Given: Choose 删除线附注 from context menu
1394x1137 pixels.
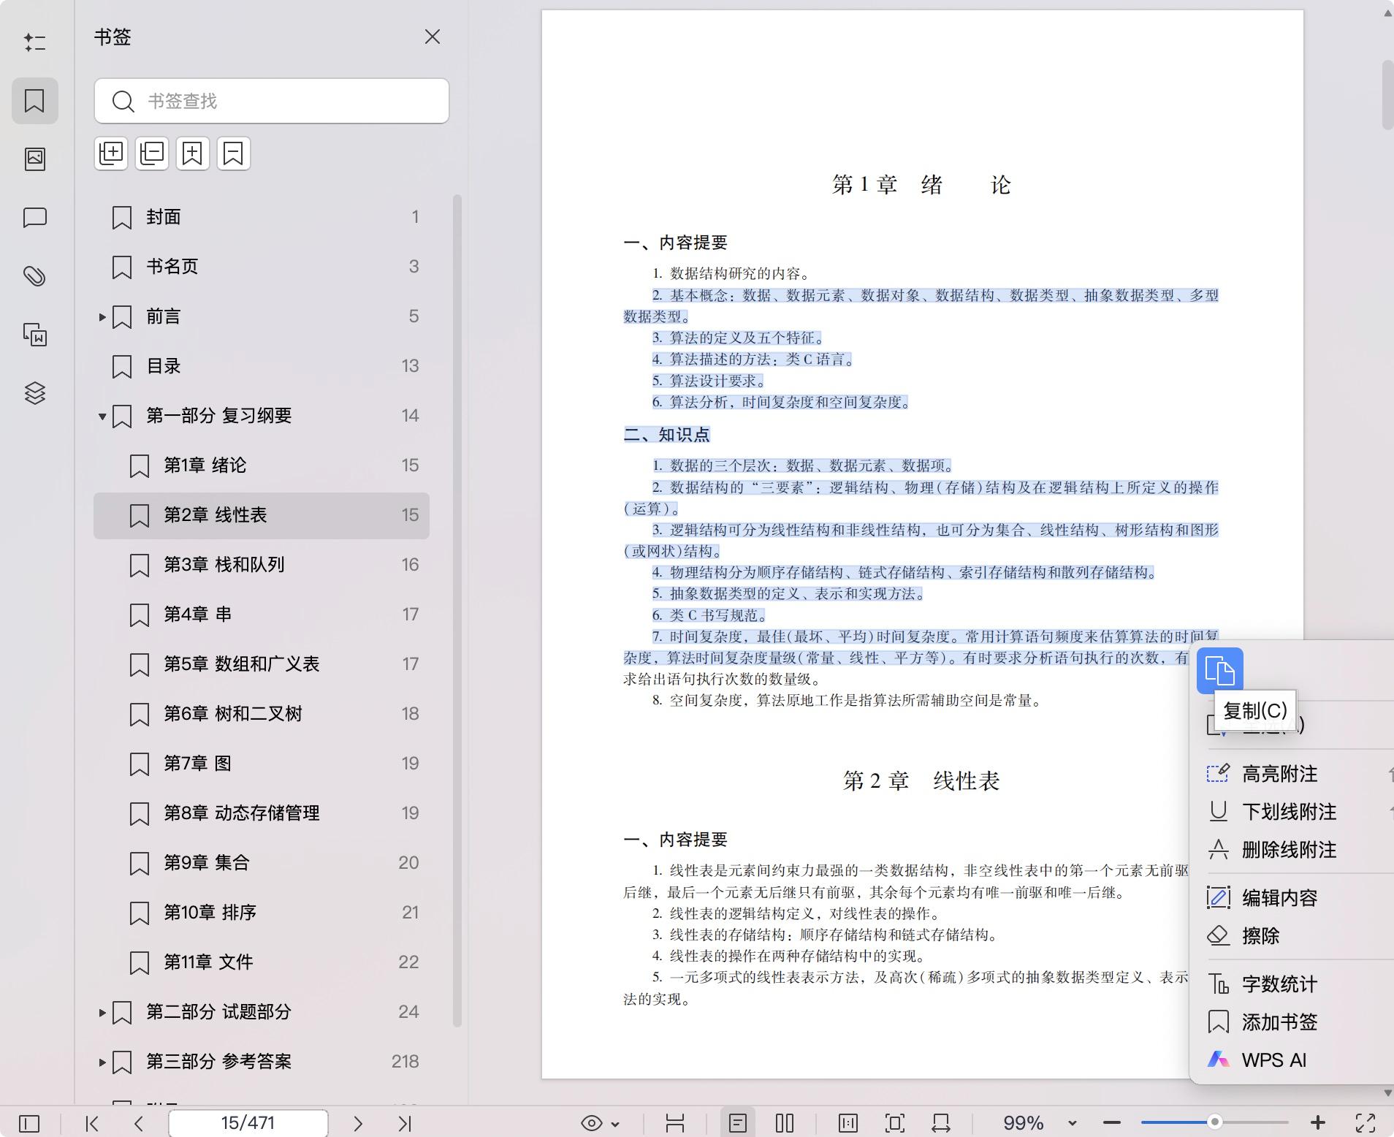Looking at the screenshot, I should point(1293,850).
